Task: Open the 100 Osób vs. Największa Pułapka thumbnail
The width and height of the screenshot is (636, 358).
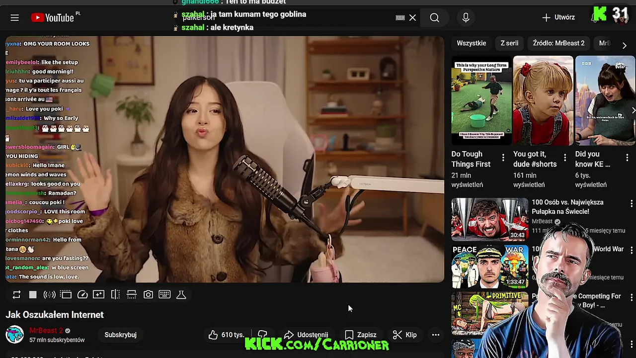Action: (490, 219)
